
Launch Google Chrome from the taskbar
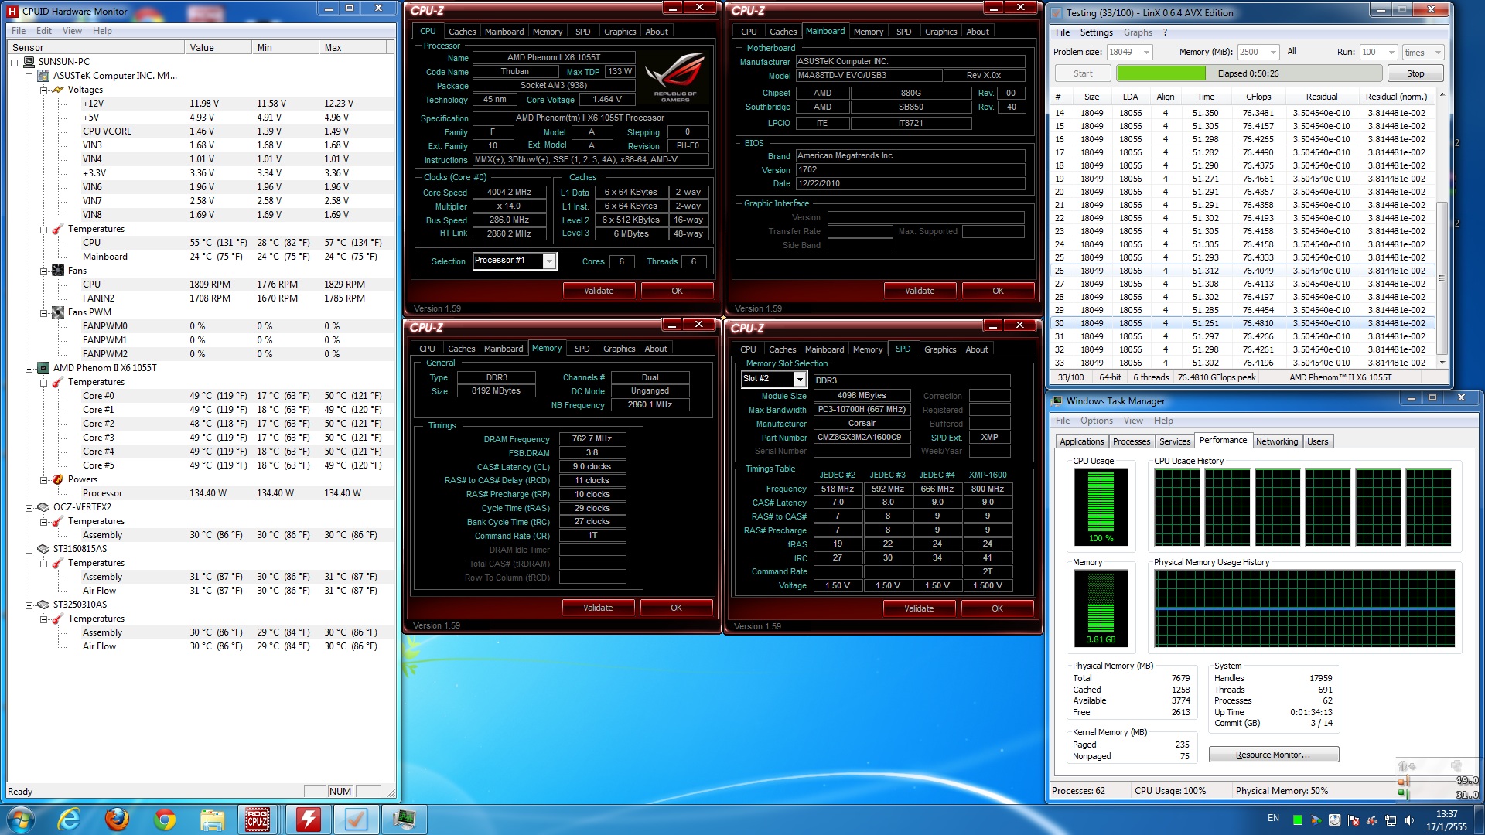[x=165, y=820]
